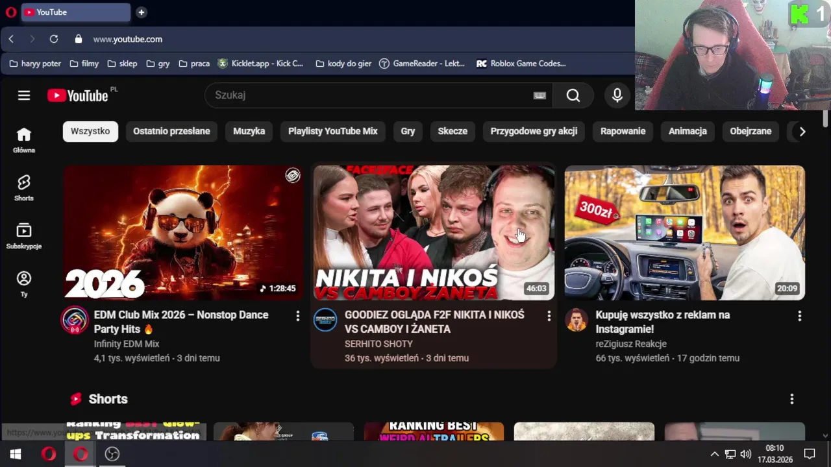The width and height of the screenshot is (831, 467).
Task: Select the Playlisty YouTube Mix chip
Action: 332,131
